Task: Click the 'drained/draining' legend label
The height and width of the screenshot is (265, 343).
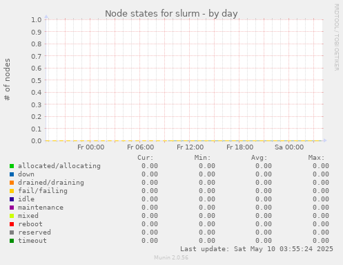Action: (51, 183)
